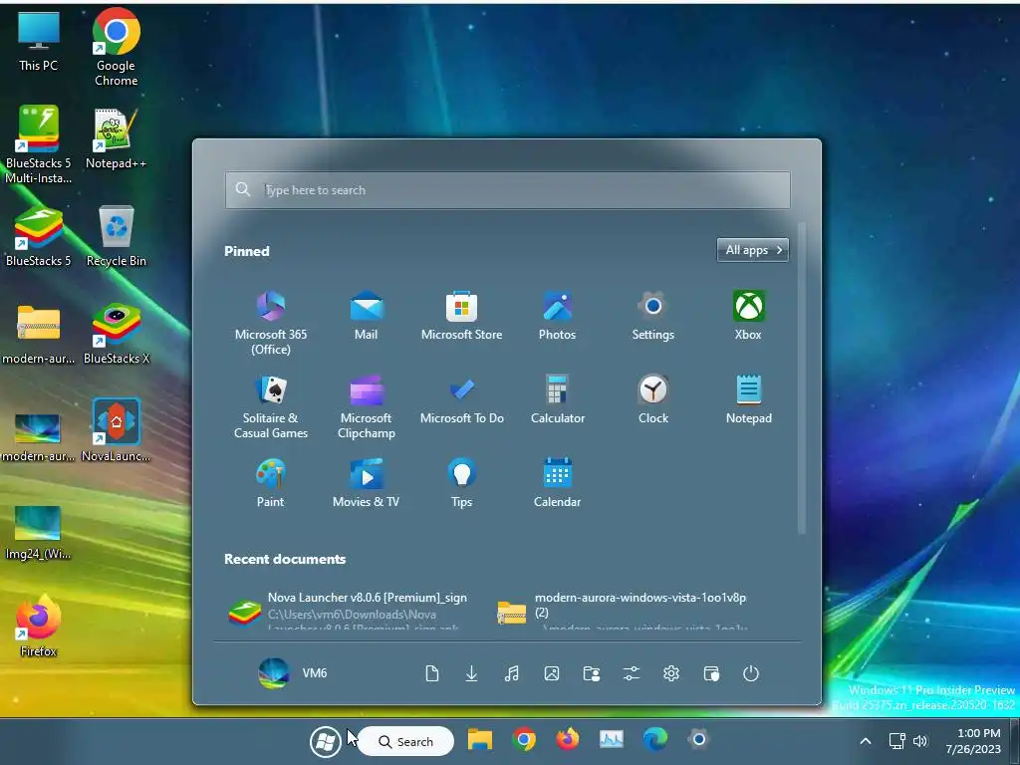Select Img24_(Wi... image on desktop

point(39,532)
